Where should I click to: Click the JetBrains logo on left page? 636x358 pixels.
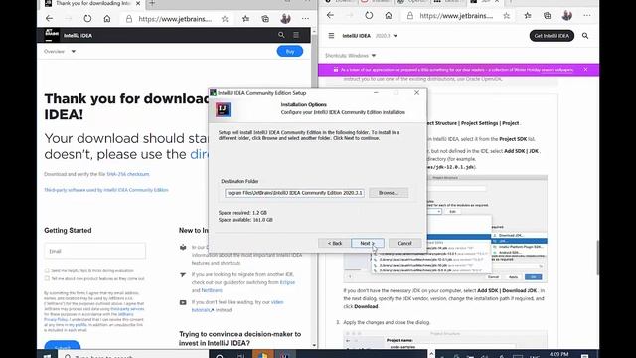click(x=52, y=35)
